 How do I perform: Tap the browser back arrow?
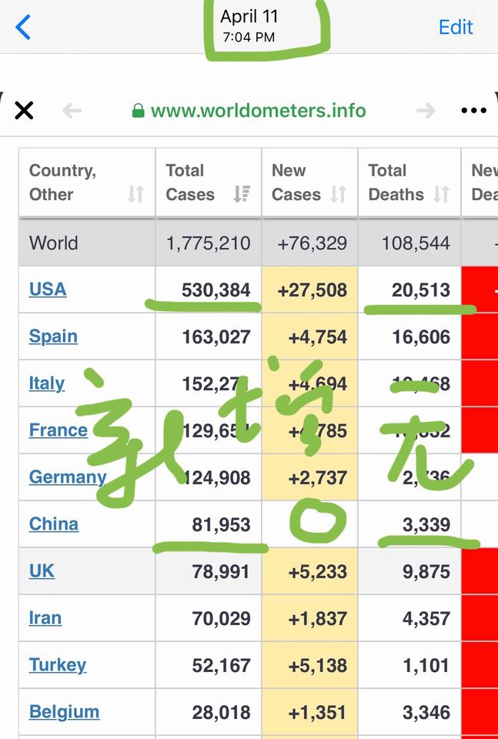[x=72, y=111]
